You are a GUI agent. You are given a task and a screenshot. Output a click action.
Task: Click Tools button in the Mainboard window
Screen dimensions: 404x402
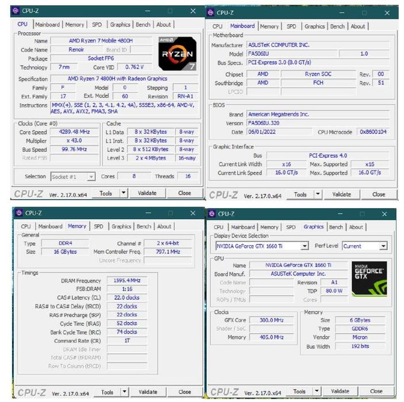pyautogui.click(x=300, y=194)
